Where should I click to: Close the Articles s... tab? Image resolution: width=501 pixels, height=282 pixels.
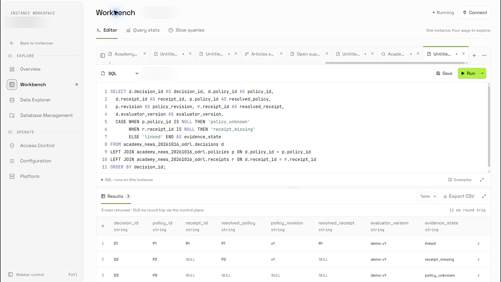click(x=281, y=54)
